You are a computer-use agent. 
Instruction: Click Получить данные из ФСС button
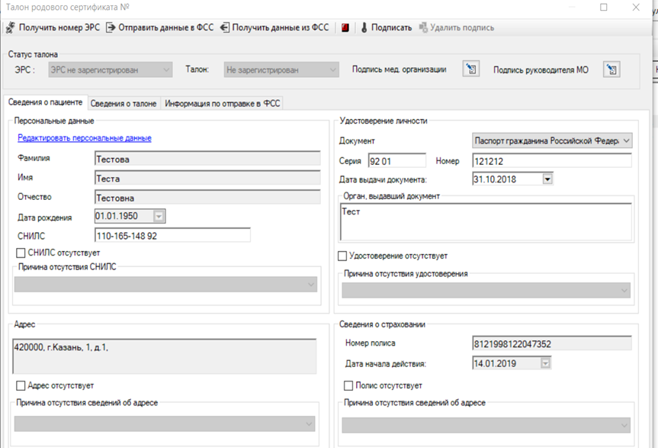[x=275, y=27]
